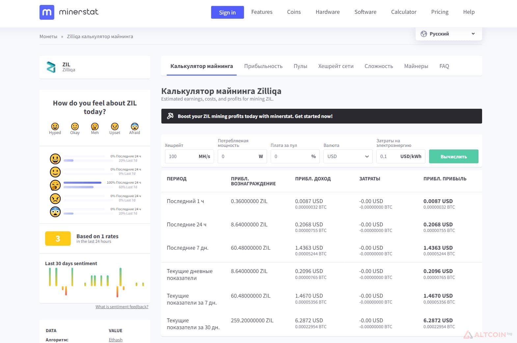Focus the Плата за пул input field
This screenshot has height=343, width=517.
[x=295, y=156]
